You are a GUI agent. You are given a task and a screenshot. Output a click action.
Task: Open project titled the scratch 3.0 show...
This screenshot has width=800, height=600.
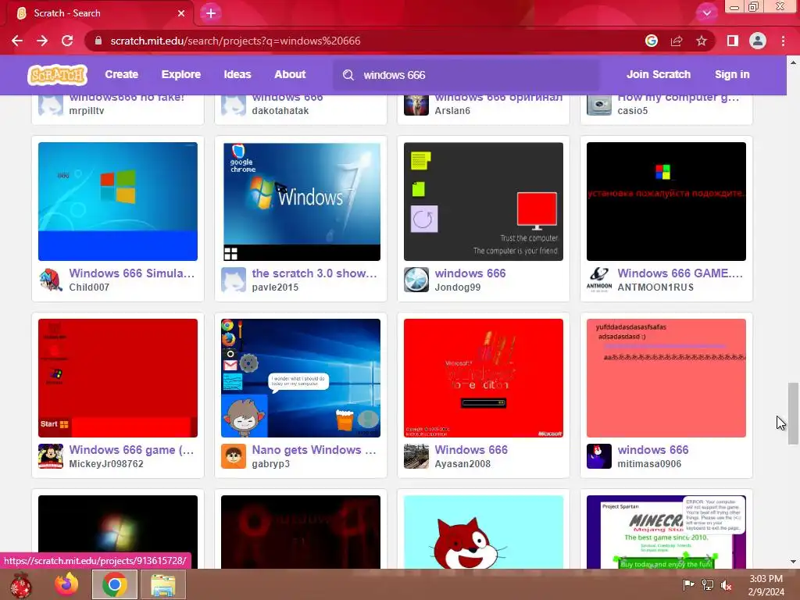(x=314, y=273)
